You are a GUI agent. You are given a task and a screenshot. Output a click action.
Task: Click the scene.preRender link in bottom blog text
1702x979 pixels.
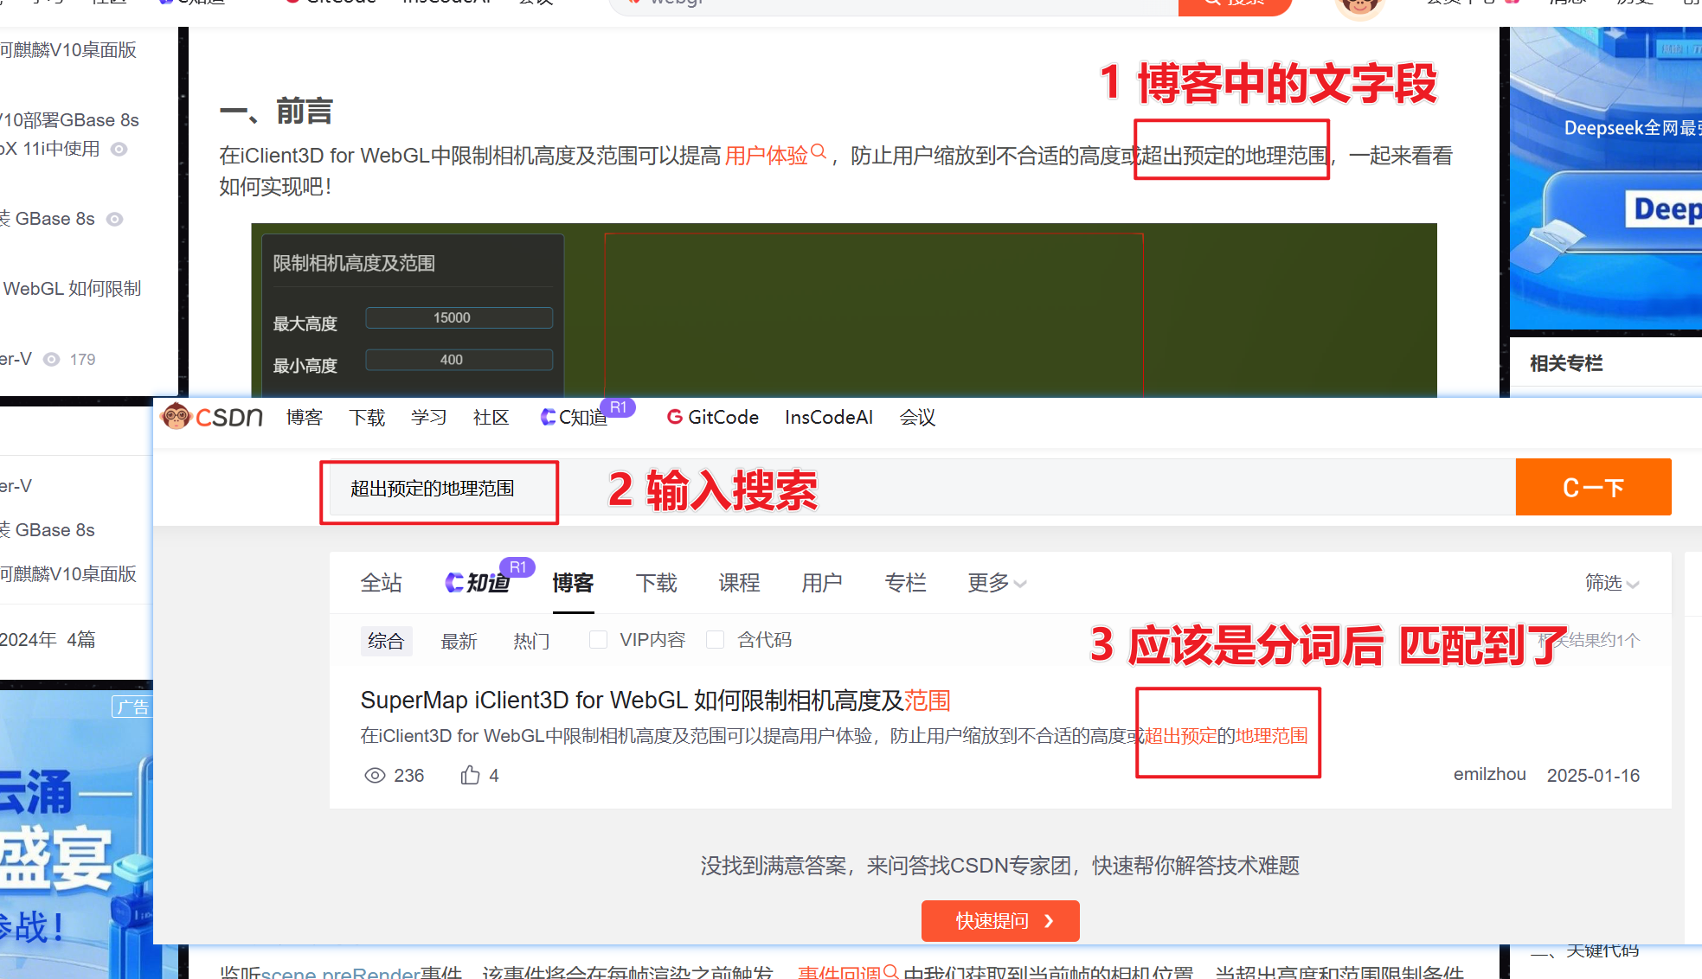tap(340, 972)
